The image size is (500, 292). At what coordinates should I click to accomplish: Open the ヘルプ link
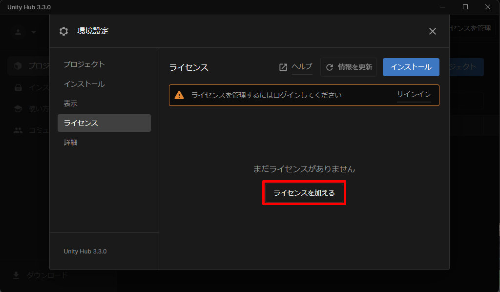coord(302,67)
